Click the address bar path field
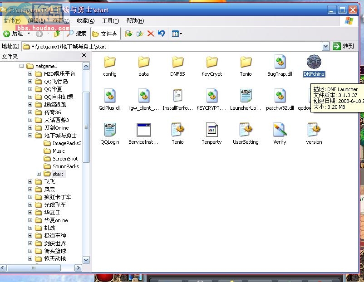364x282 pixels. 172,46
